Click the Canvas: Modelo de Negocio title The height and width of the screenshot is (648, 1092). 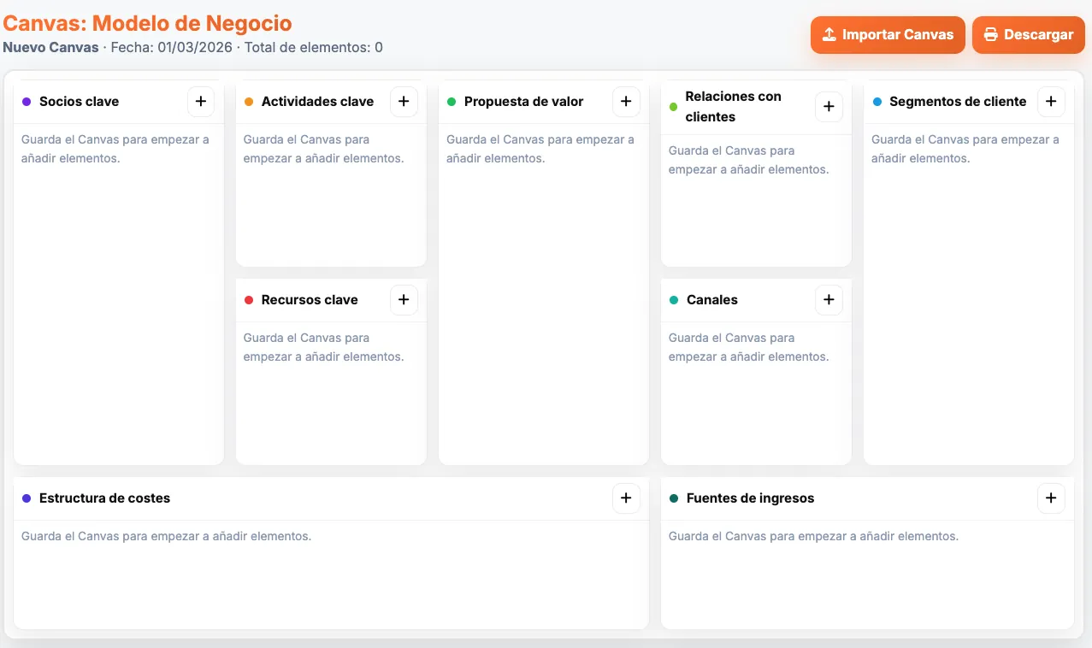pyautogui.click(x=146, y=23)
